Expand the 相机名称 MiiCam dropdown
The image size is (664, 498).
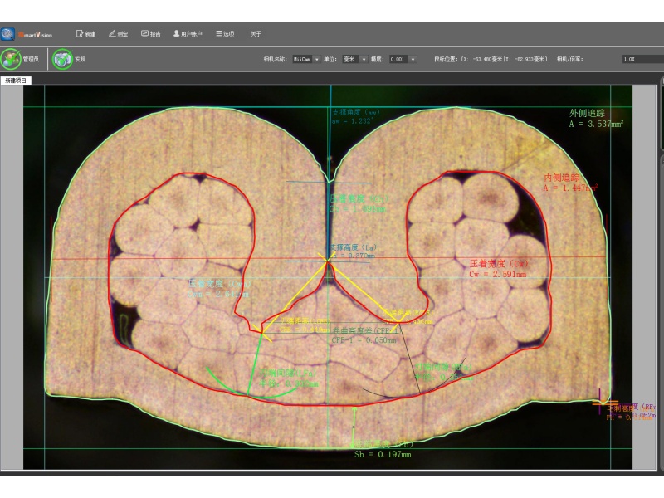pos(317,60)
